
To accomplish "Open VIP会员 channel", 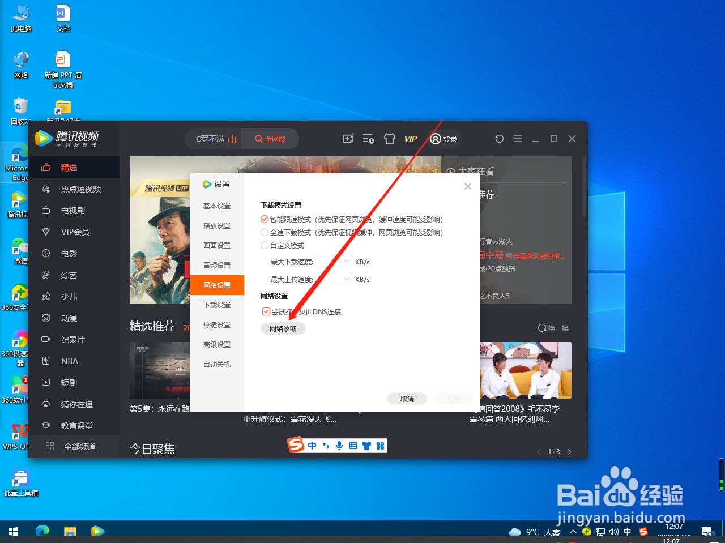I will pyautogui.click(x=74, y=232).
